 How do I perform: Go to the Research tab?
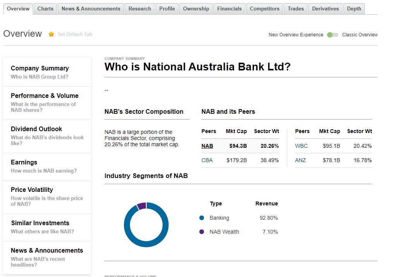(140, 9)
